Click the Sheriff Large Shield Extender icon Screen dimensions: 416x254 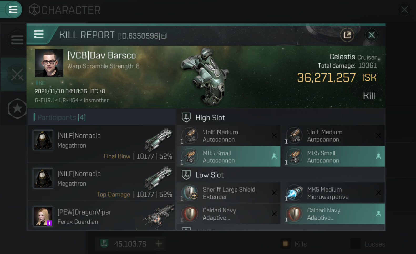pos(190,193)
